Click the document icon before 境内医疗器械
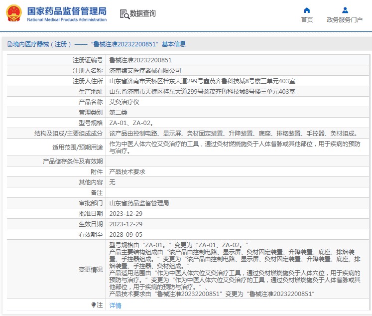Image resolution: width=372 pixels, height=316 pixels. coord(10,44)
